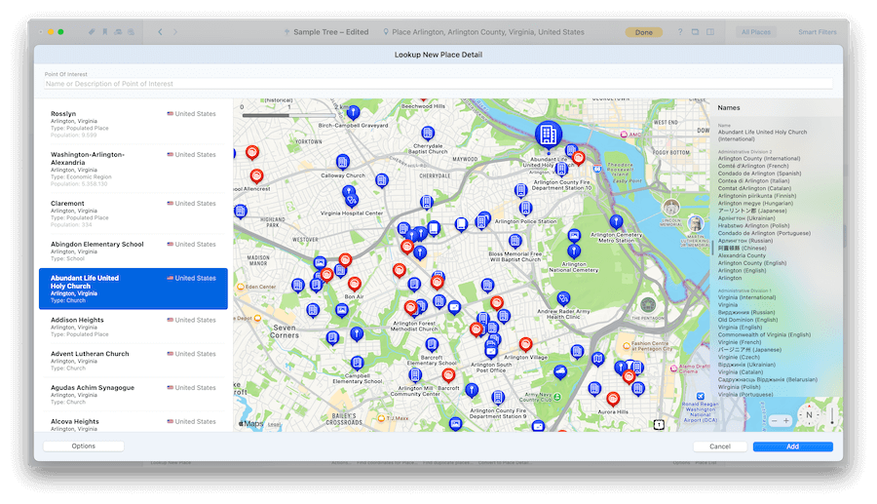Select the Washington-Arlington-Alexandria result
Viewport: 877px width, 504px height.
(x=133, y=169)
